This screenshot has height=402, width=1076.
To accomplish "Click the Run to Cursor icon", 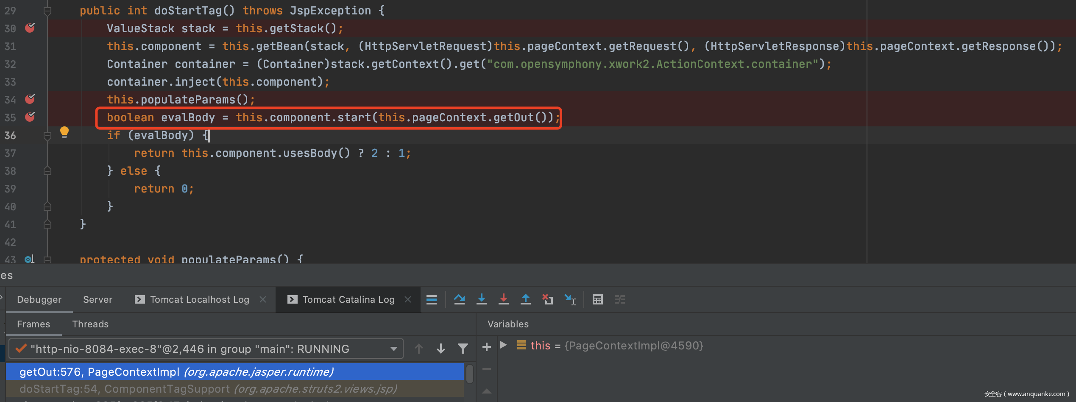I will click(570, 299).
